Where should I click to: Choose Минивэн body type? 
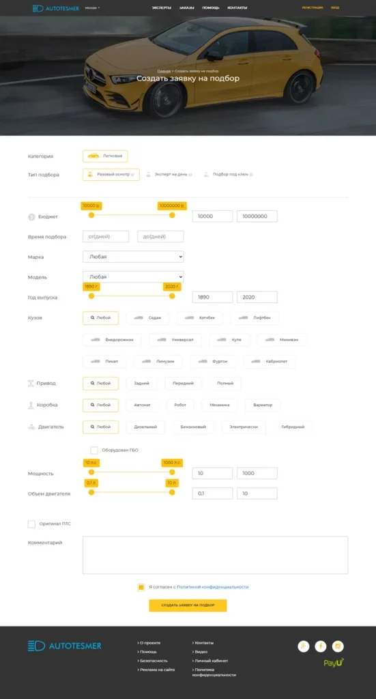coord(282,340)
